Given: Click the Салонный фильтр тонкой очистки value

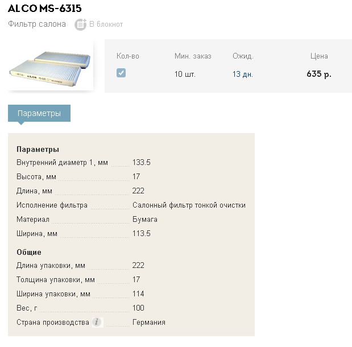Looking at the screenshot, I should coord(189,205).
